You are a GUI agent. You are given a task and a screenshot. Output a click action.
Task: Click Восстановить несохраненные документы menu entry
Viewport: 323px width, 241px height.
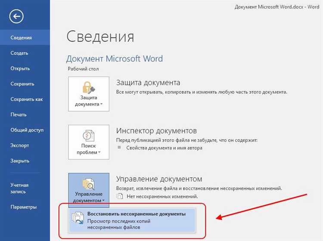click(x=132, y=220)
